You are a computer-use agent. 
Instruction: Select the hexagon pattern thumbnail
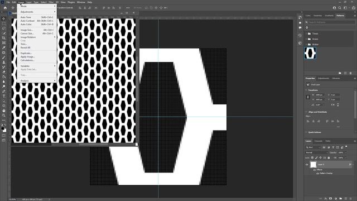(x=310, y=53)
